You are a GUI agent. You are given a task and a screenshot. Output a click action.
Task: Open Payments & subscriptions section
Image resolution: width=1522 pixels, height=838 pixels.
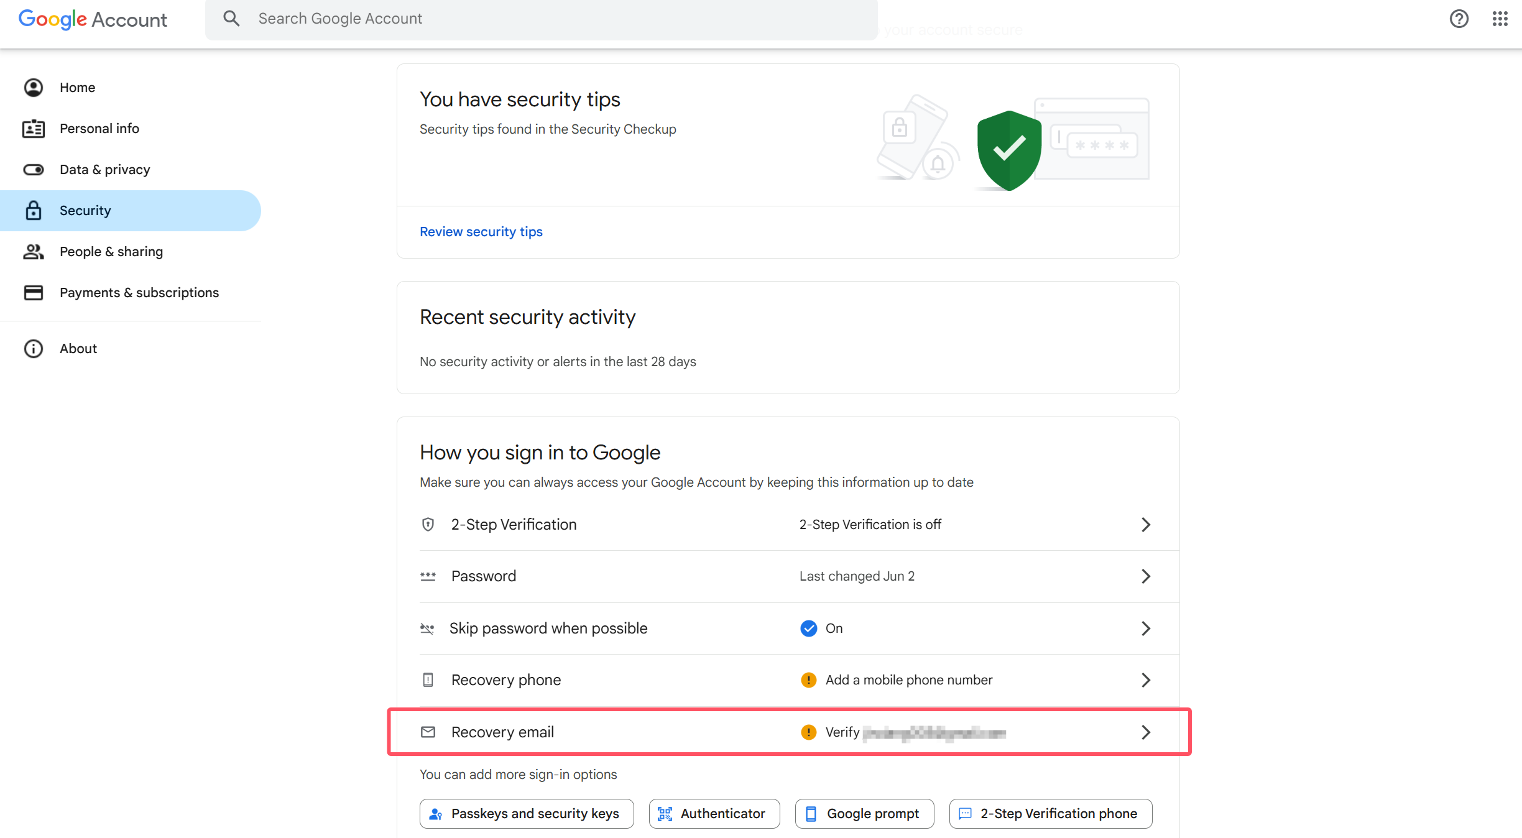click(131, 293)
